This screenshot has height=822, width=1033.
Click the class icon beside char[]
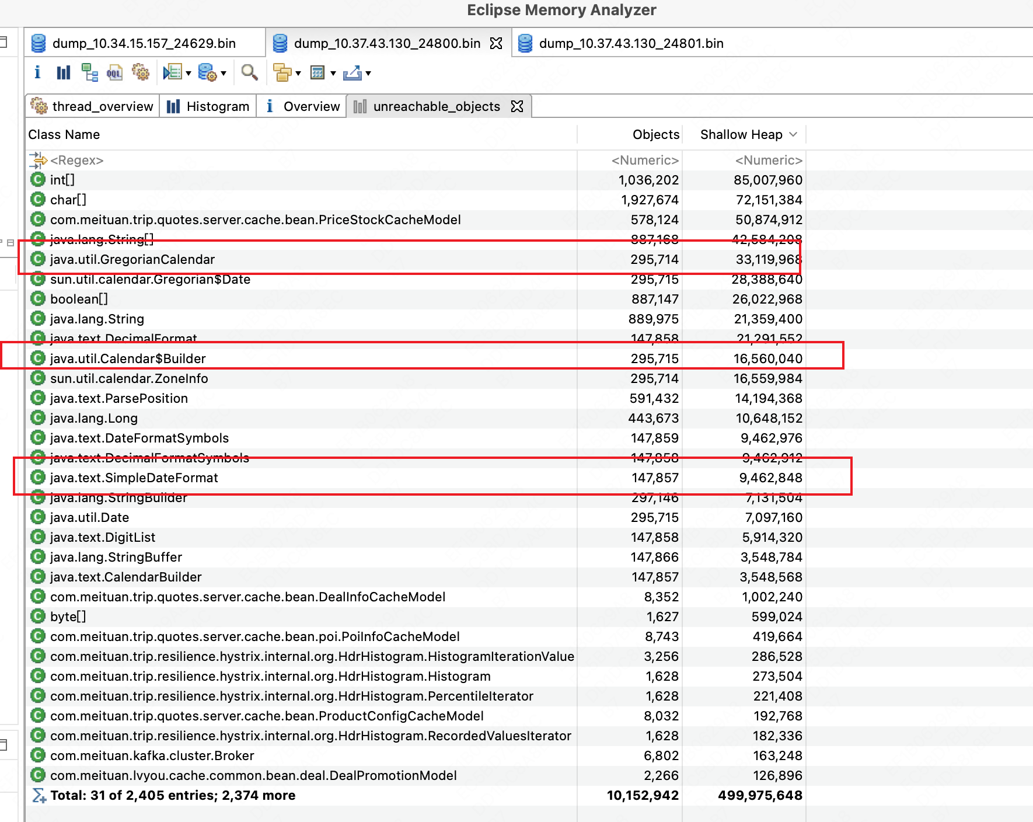pos(38,200)
